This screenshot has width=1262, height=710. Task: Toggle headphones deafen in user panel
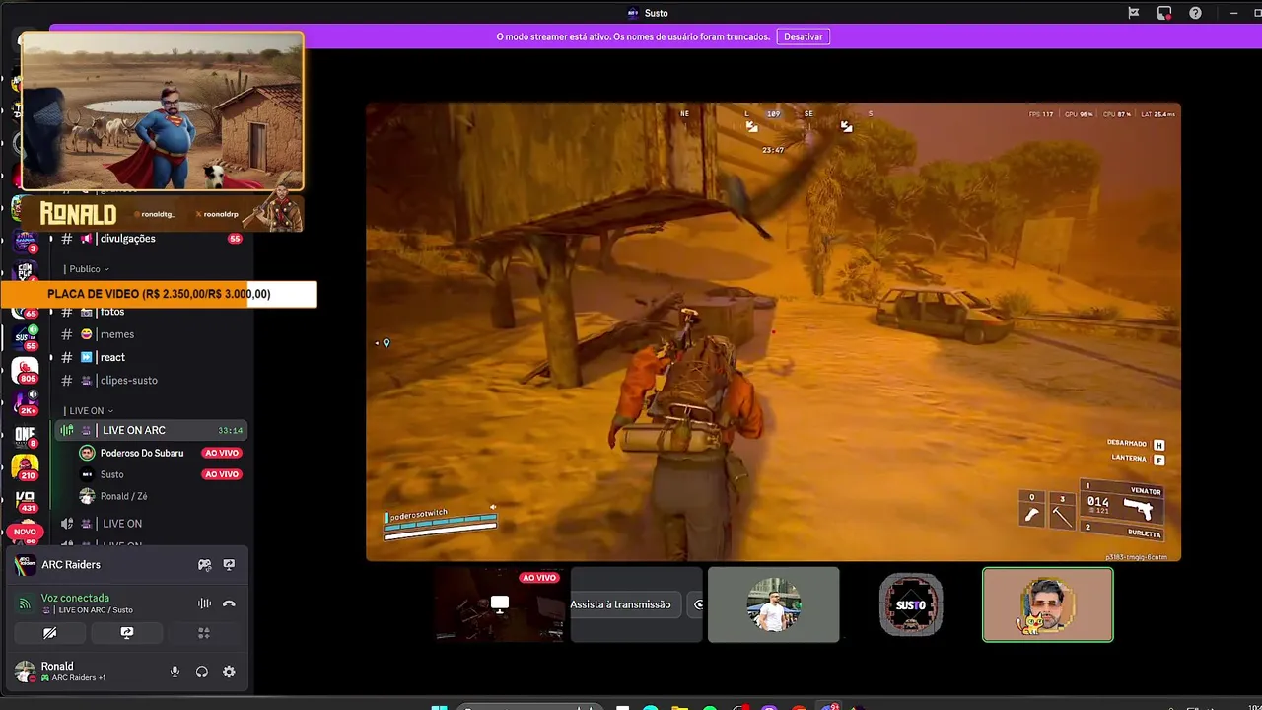pyautogui.click(x=202, y=672)
